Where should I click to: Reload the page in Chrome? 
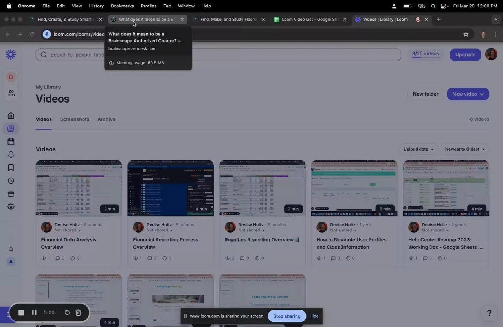pos(32,34)
